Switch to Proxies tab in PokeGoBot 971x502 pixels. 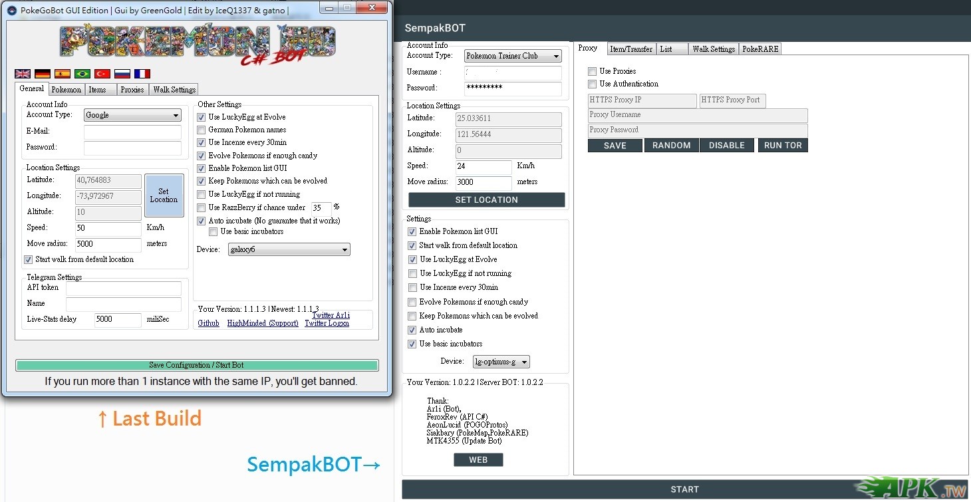[132, 89]
